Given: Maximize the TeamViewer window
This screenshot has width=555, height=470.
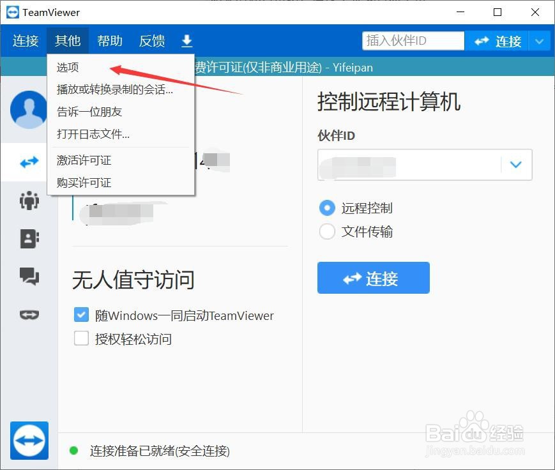Looking at the screenshot, I should (x=498, y=12).
